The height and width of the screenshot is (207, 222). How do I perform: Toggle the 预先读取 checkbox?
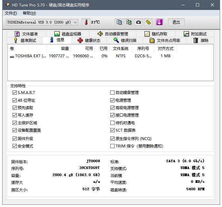(14, 108)
